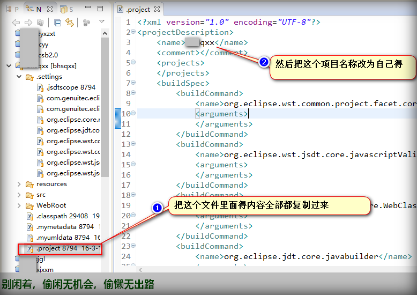This screenshot has height=295, width=417.
Task: Click the resources folder icon
Action: coord(29,185)
